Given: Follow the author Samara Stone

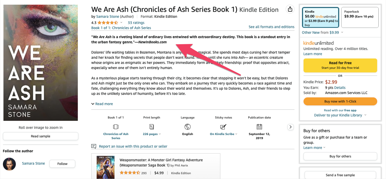Looking at the screenshot, I should (x=62, y=164).
